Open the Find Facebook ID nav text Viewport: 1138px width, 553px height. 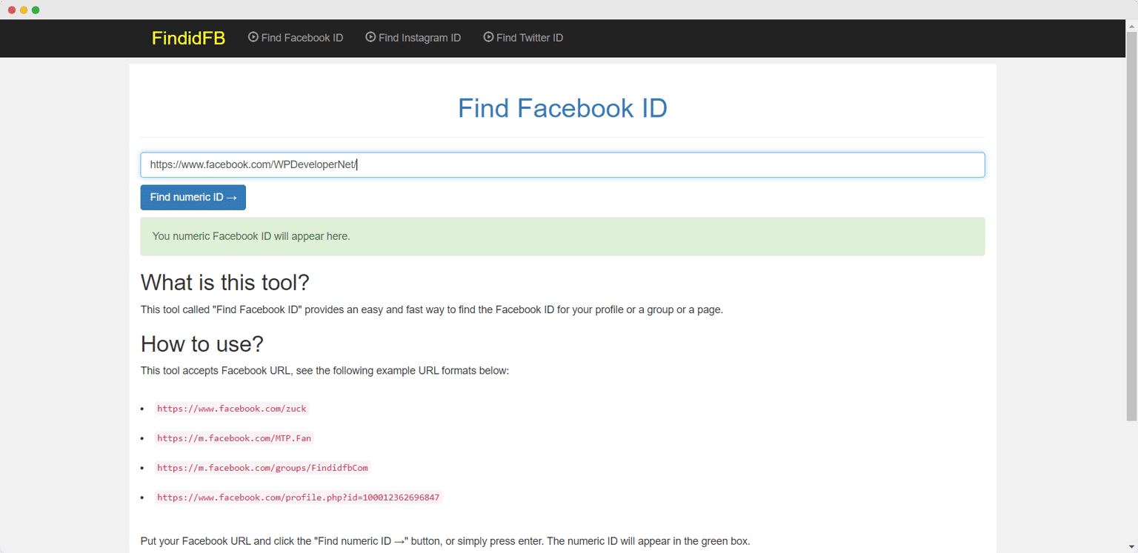pyautogui.click(x=302, y=38)
